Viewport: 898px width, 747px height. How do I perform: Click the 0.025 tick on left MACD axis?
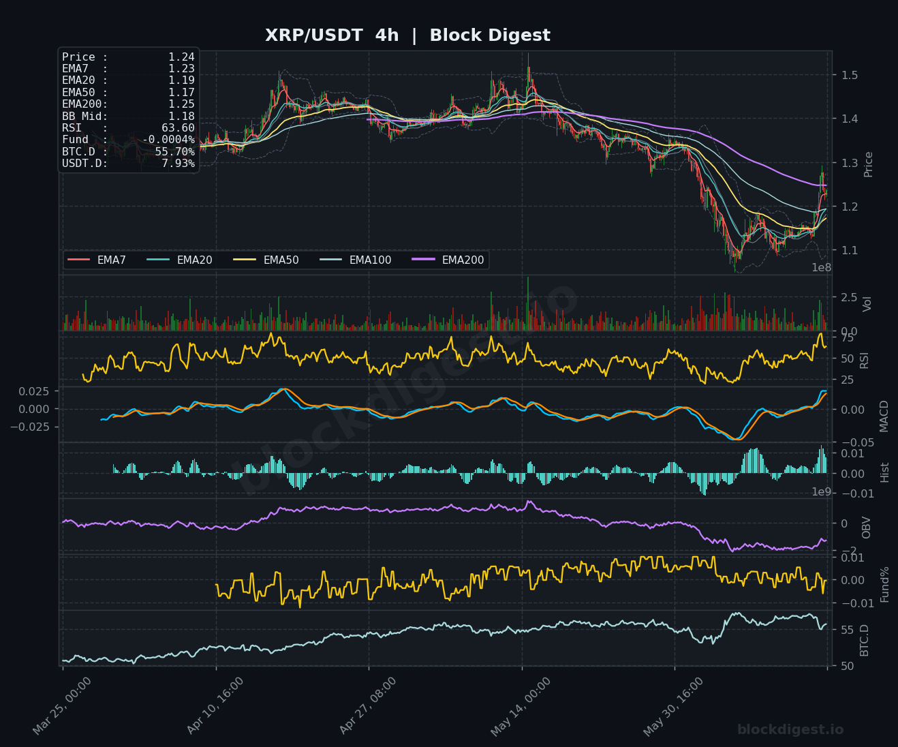pyautogui.click(x=34, y=391)
